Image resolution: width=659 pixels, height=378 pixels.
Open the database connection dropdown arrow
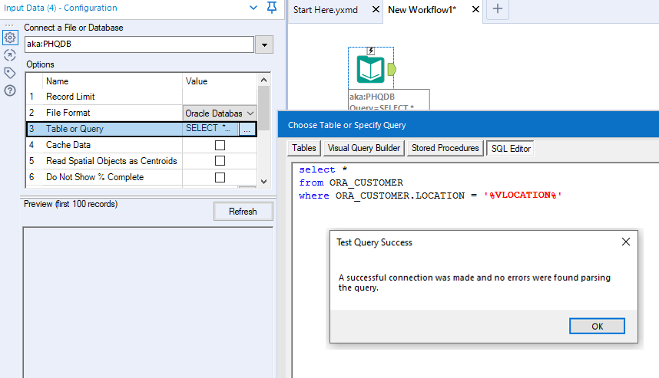coord(264,45)
